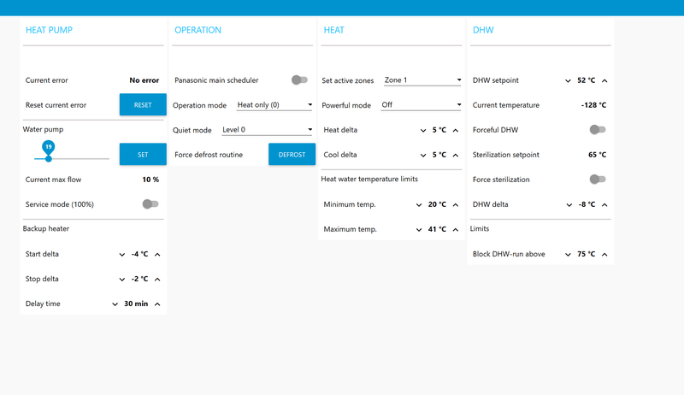Image resolution: width=684 pixels, height=395 pixels.
Task: Click the Sterilization setpoint '65 °C' value
Action: (x=597, y=155)
